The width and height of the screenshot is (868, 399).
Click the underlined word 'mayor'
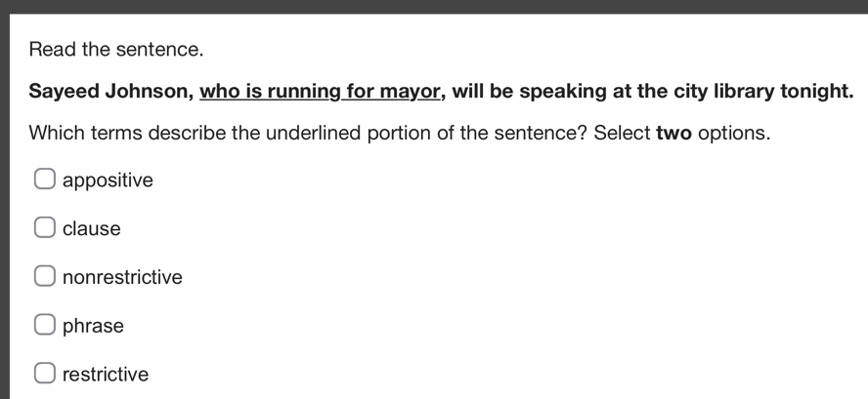(x=415, y=92)
